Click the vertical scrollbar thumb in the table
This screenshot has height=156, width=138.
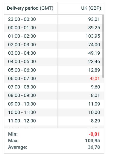103,46
